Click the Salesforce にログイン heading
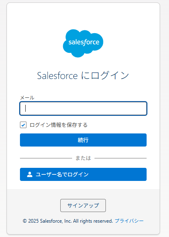 [x=83, y=75]
